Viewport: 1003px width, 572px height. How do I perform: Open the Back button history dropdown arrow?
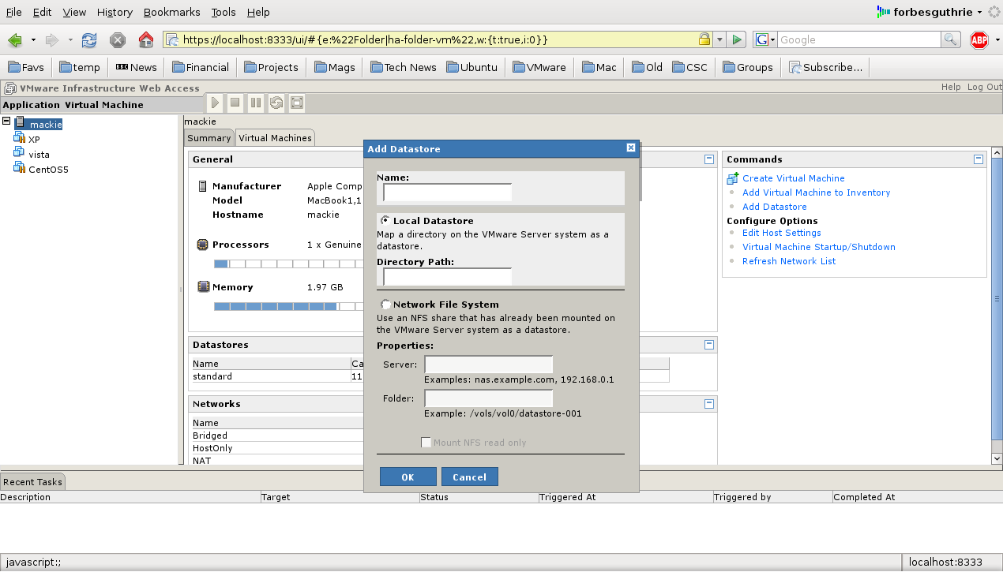coord(33,39)
